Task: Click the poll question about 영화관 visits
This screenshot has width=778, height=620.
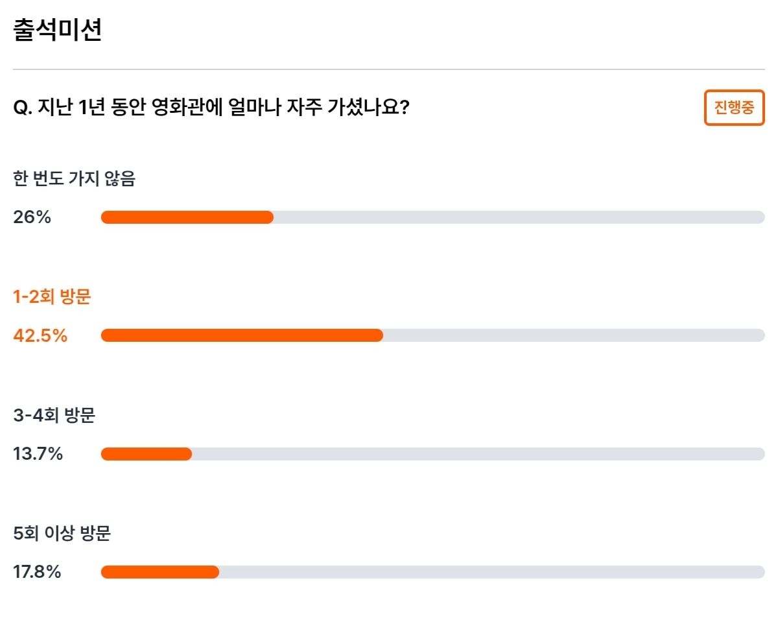Action: pos(211,107)
